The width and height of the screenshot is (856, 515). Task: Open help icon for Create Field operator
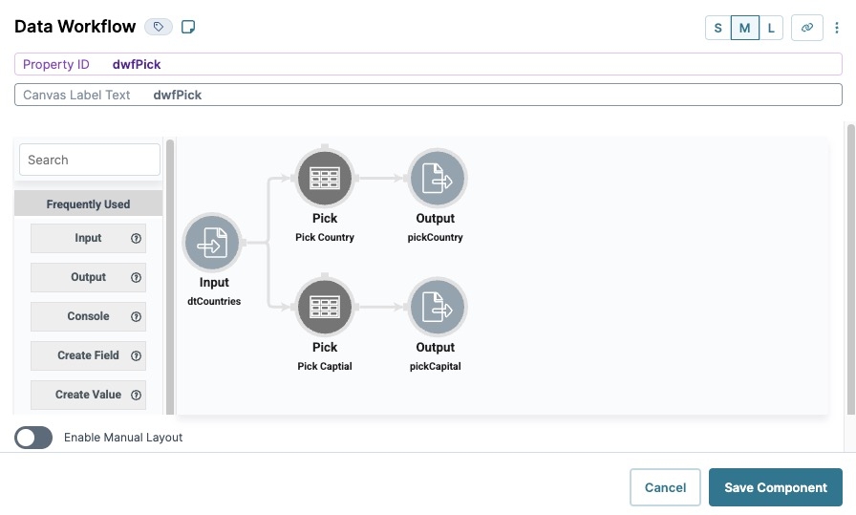pyautogui.click(x=136, y=355)
